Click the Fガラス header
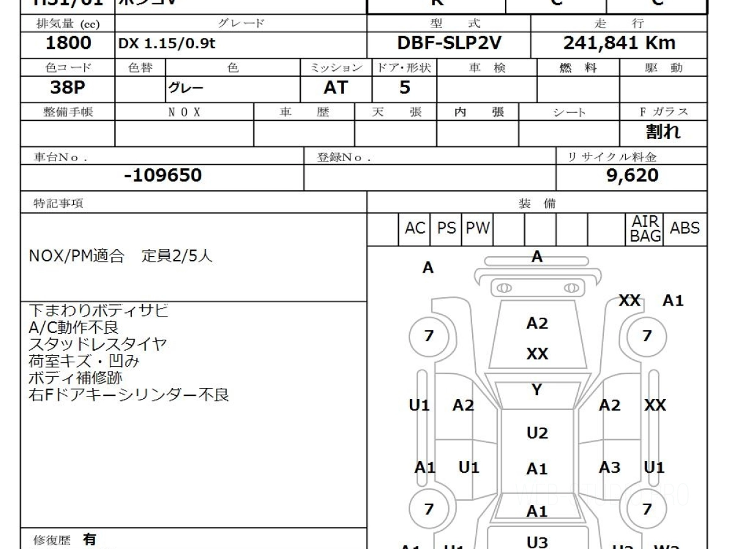Viewport: 732px width, 549px height. [x=663, y=112]
